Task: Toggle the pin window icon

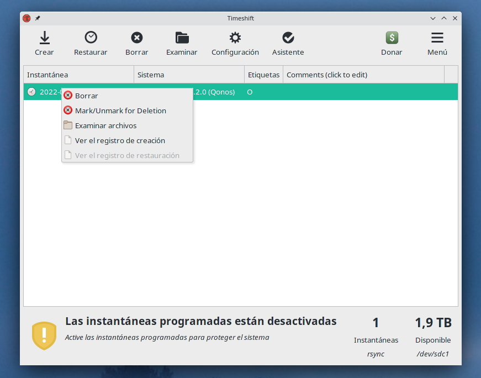Action: click(x=38, y=18)
